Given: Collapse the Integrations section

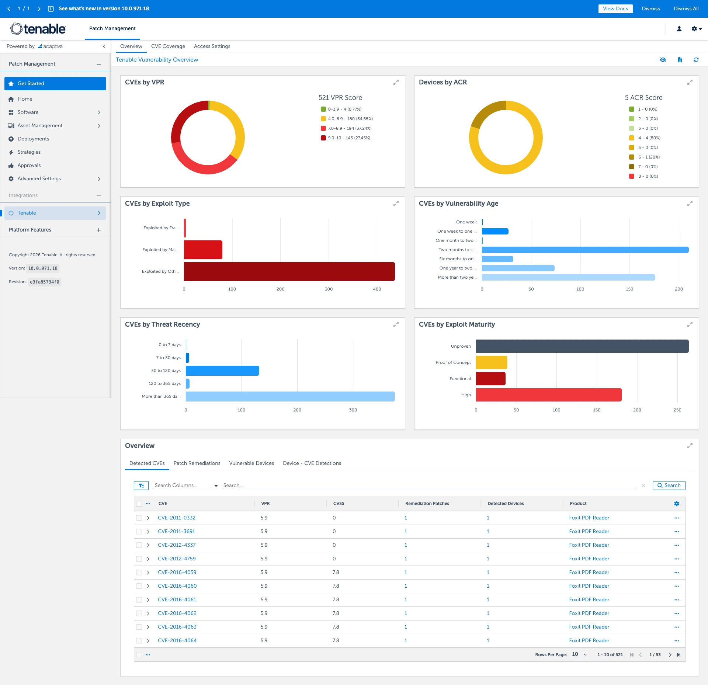Looking at the screenshot, I should (99, 196).
